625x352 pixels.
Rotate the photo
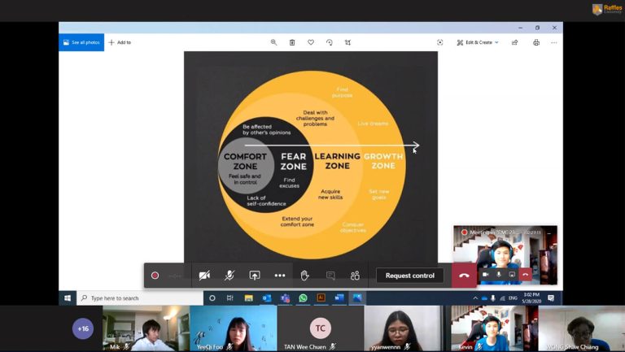point(330,42)
